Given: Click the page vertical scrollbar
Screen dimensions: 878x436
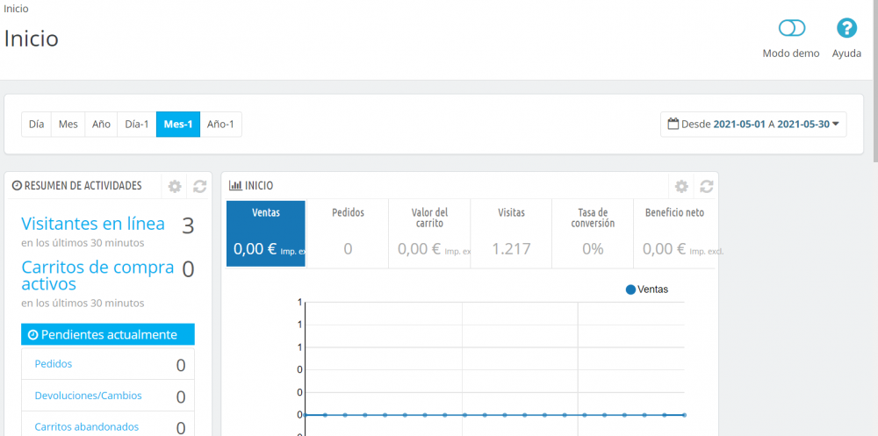Looking at the screenshot, I should click(874, 82).
